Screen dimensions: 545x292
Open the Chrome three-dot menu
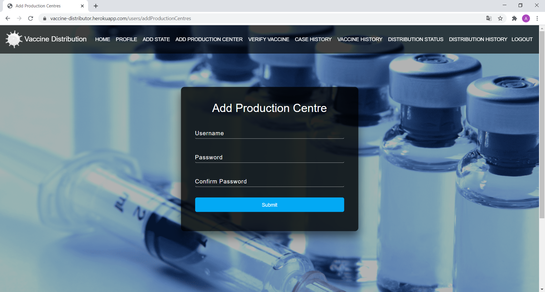(537, 18)
